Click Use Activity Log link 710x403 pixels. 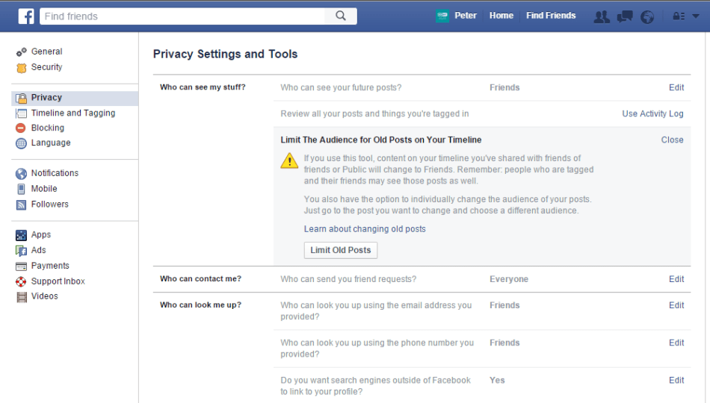652,114
